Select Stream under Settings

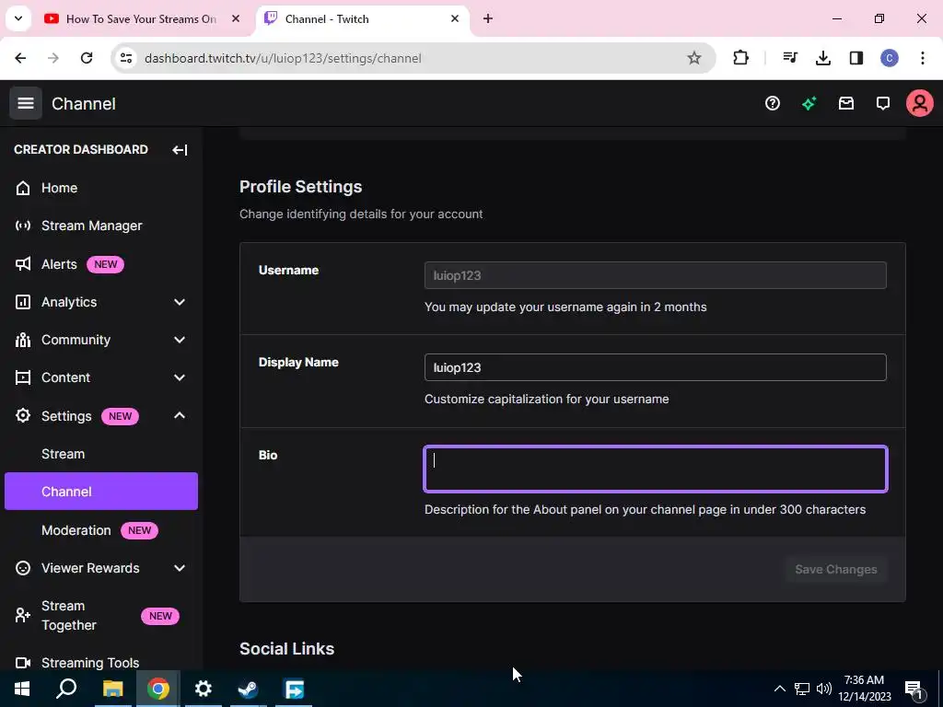click(x=100, y=454)
